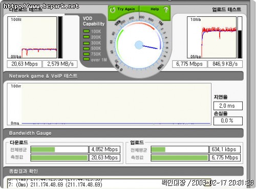Click the 20,63 Mbps measured value in Bandwidth Gauge

(x=104, y=157)
